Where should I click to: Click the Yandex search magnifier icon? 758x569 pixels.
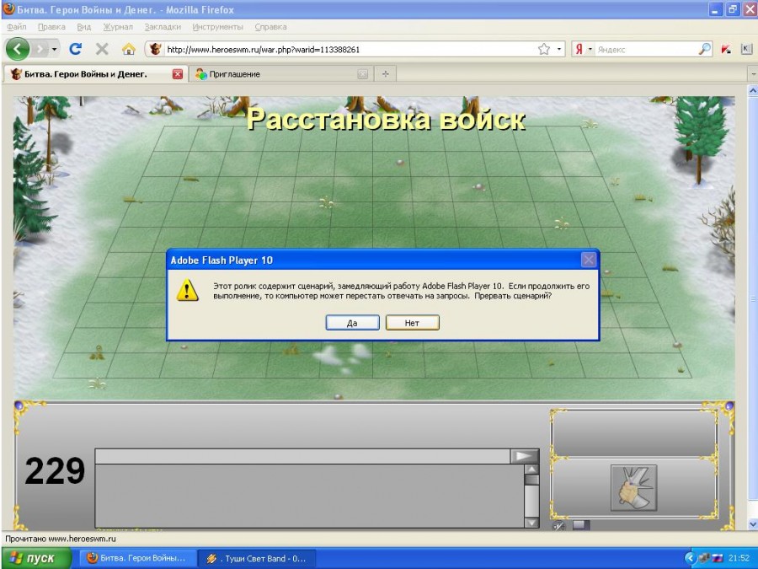coord(705,49)
